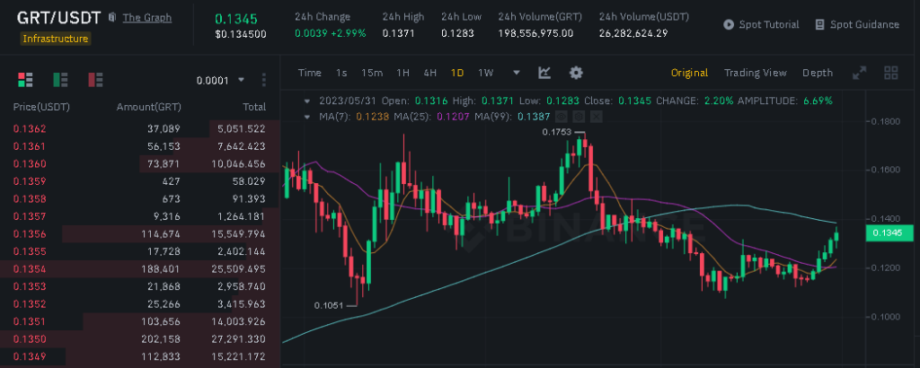The height and width of the screenshot is (368, 920).
Task: Switch to Depth chart tab
Action: pos(817,73)
